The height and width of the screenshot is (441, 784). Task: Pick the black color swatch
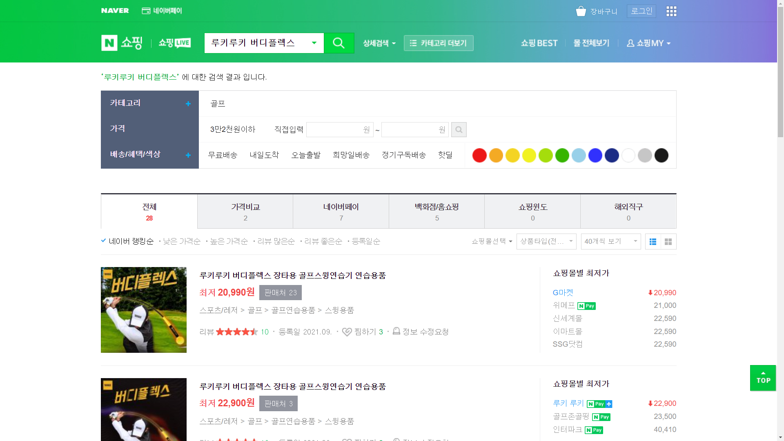pos(661,156)
